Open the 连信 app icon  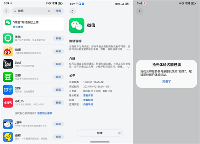pyautogui.click(x=8, y=38)
